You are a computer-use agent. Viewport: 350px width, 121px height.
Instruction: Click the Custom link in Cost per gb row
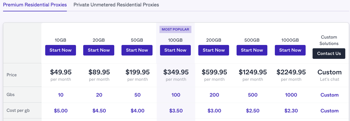329,111
